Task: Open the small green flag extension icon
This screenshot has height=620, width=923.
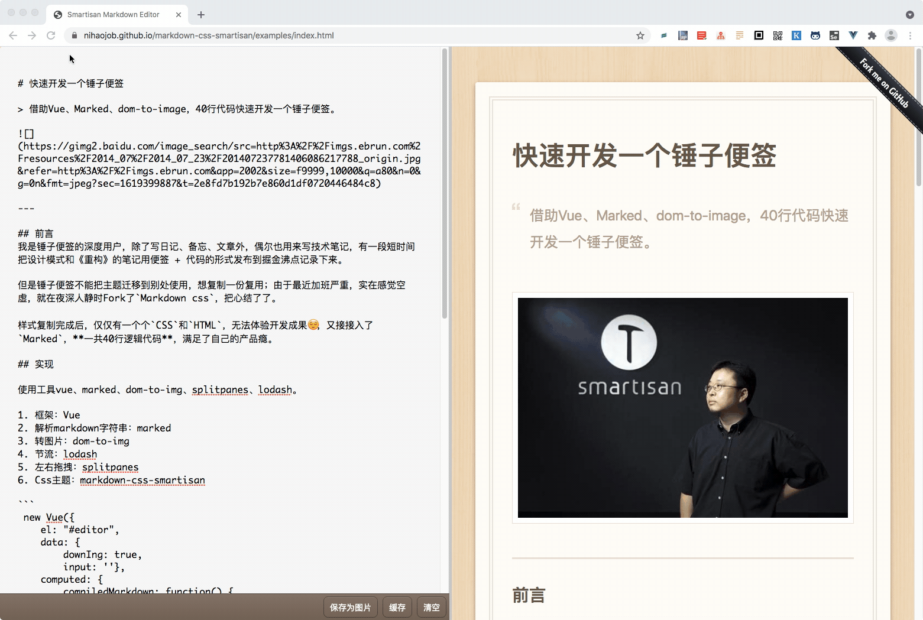Action: point(664,35)
